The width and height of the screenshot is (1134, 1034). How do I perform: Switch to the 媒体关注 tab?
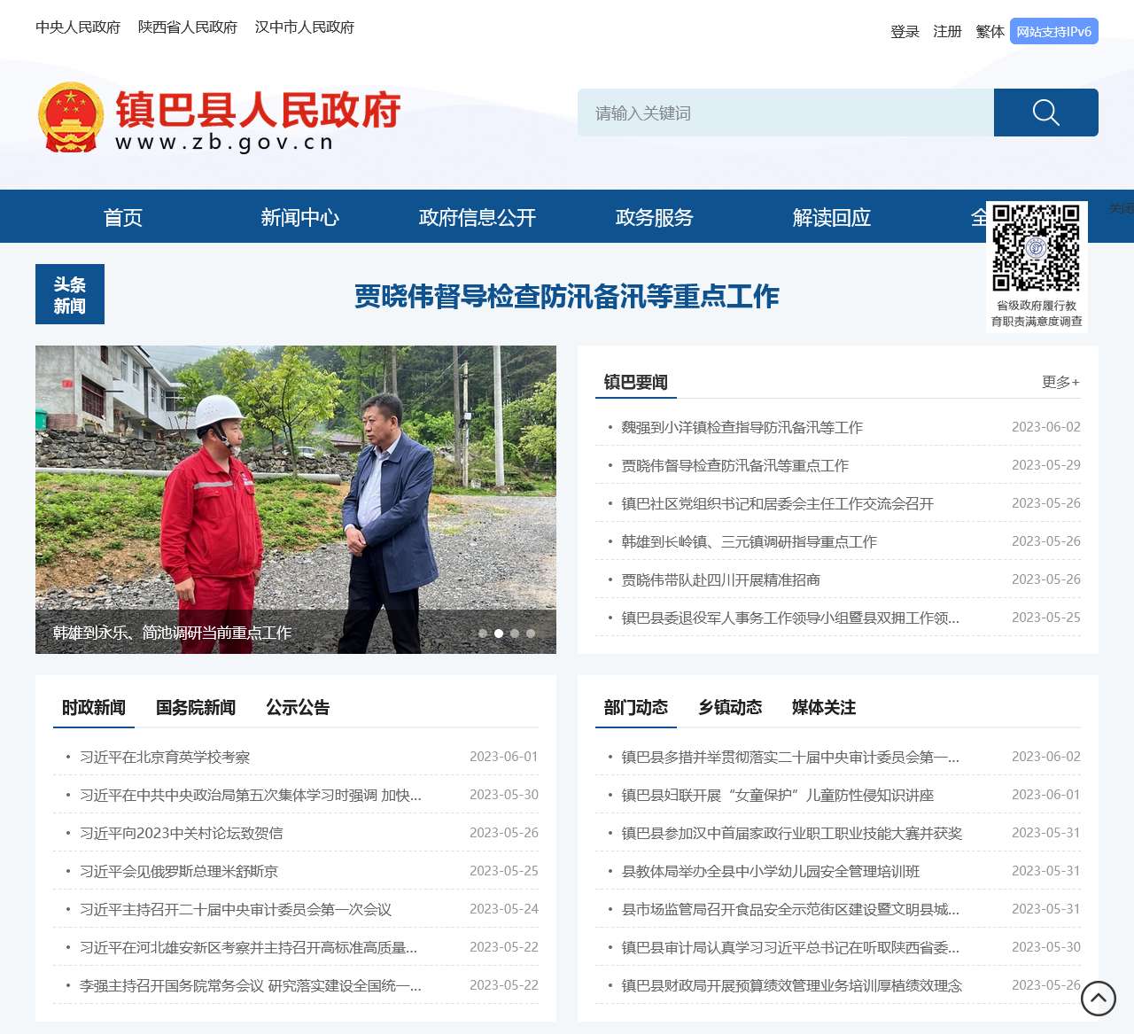pyautogui.click(x=823, y=707)
